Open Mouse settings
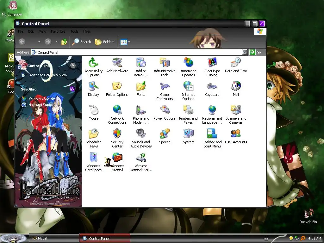Viewport: 324px width, 243px height. 93,112
